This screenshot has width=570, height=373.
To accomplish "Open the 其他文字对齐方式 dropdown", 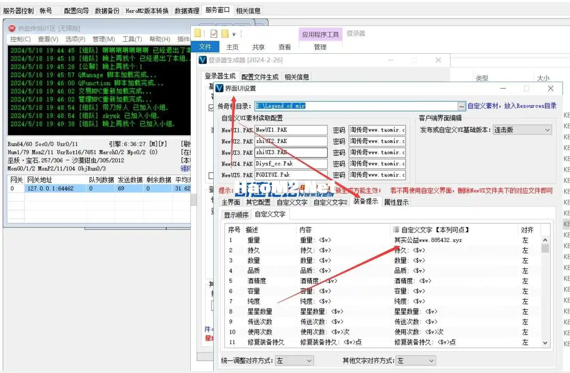I will click(x=416, y=360).
